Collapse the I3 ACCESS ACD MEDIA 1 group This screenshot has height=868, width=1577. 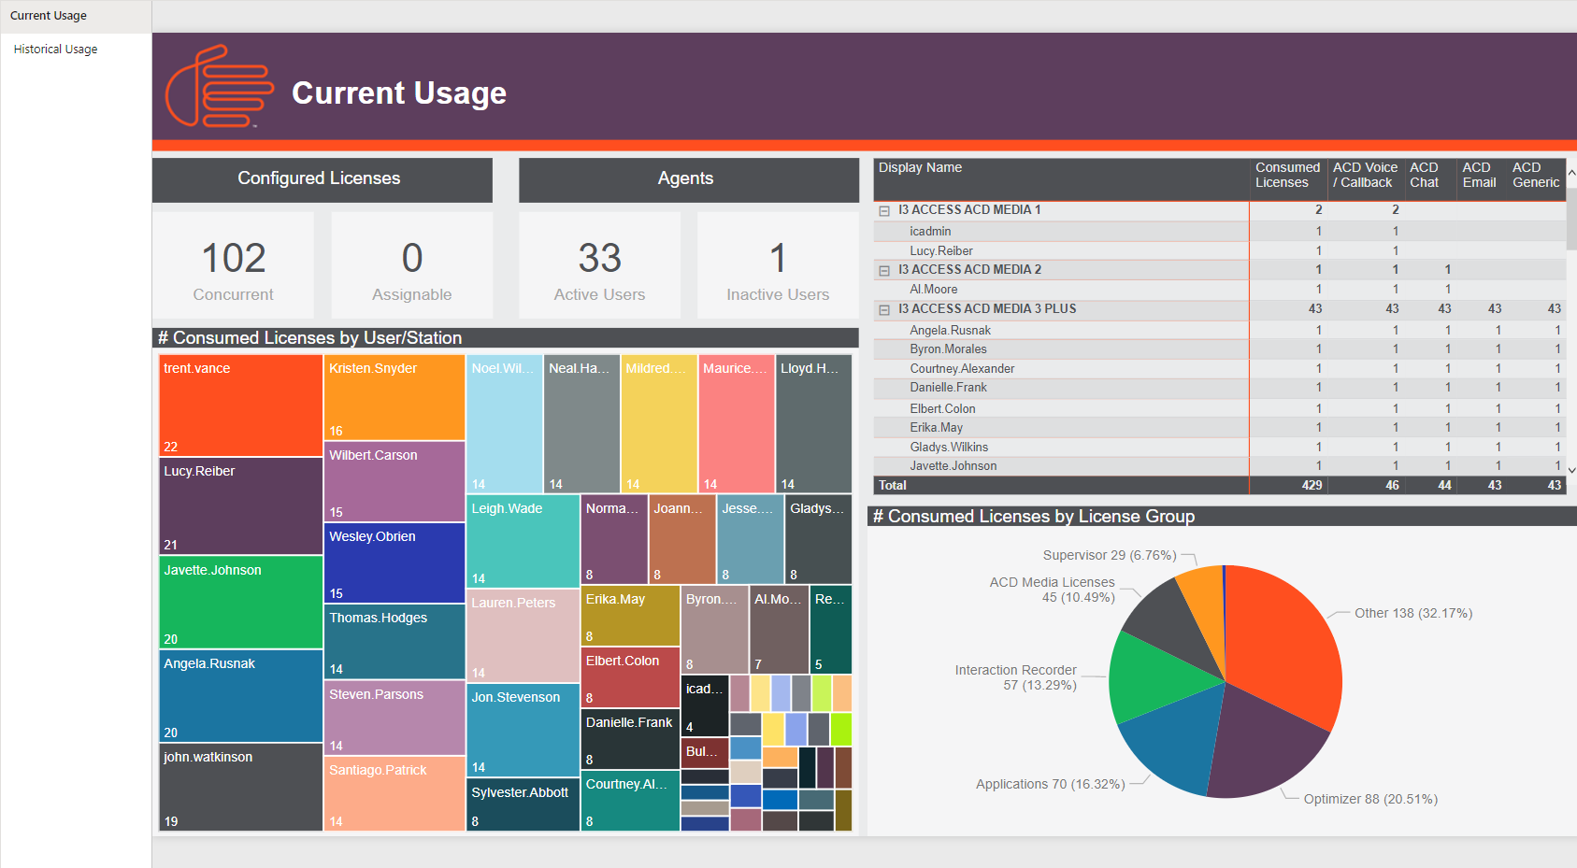pos(884,209)
